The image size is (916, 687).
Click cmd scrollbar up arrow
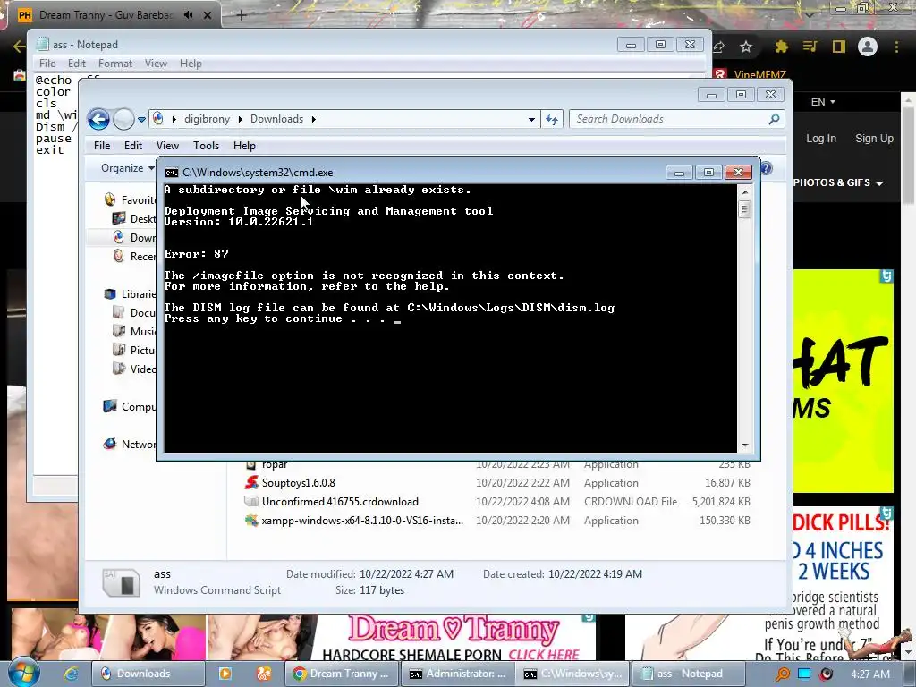coord(745,191)
